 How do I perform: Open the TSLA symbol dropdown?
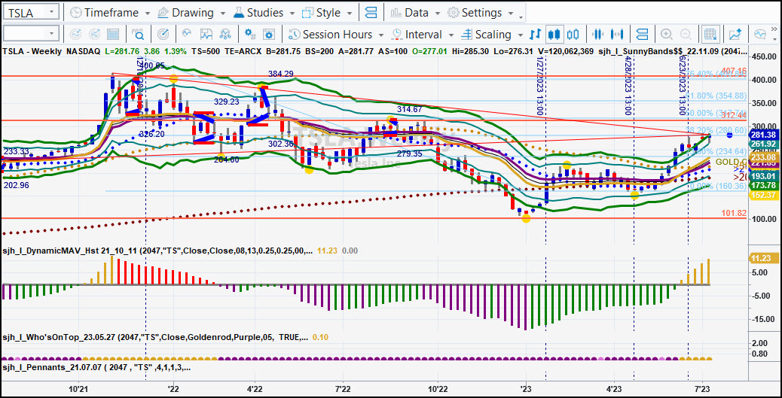[53, 13]
